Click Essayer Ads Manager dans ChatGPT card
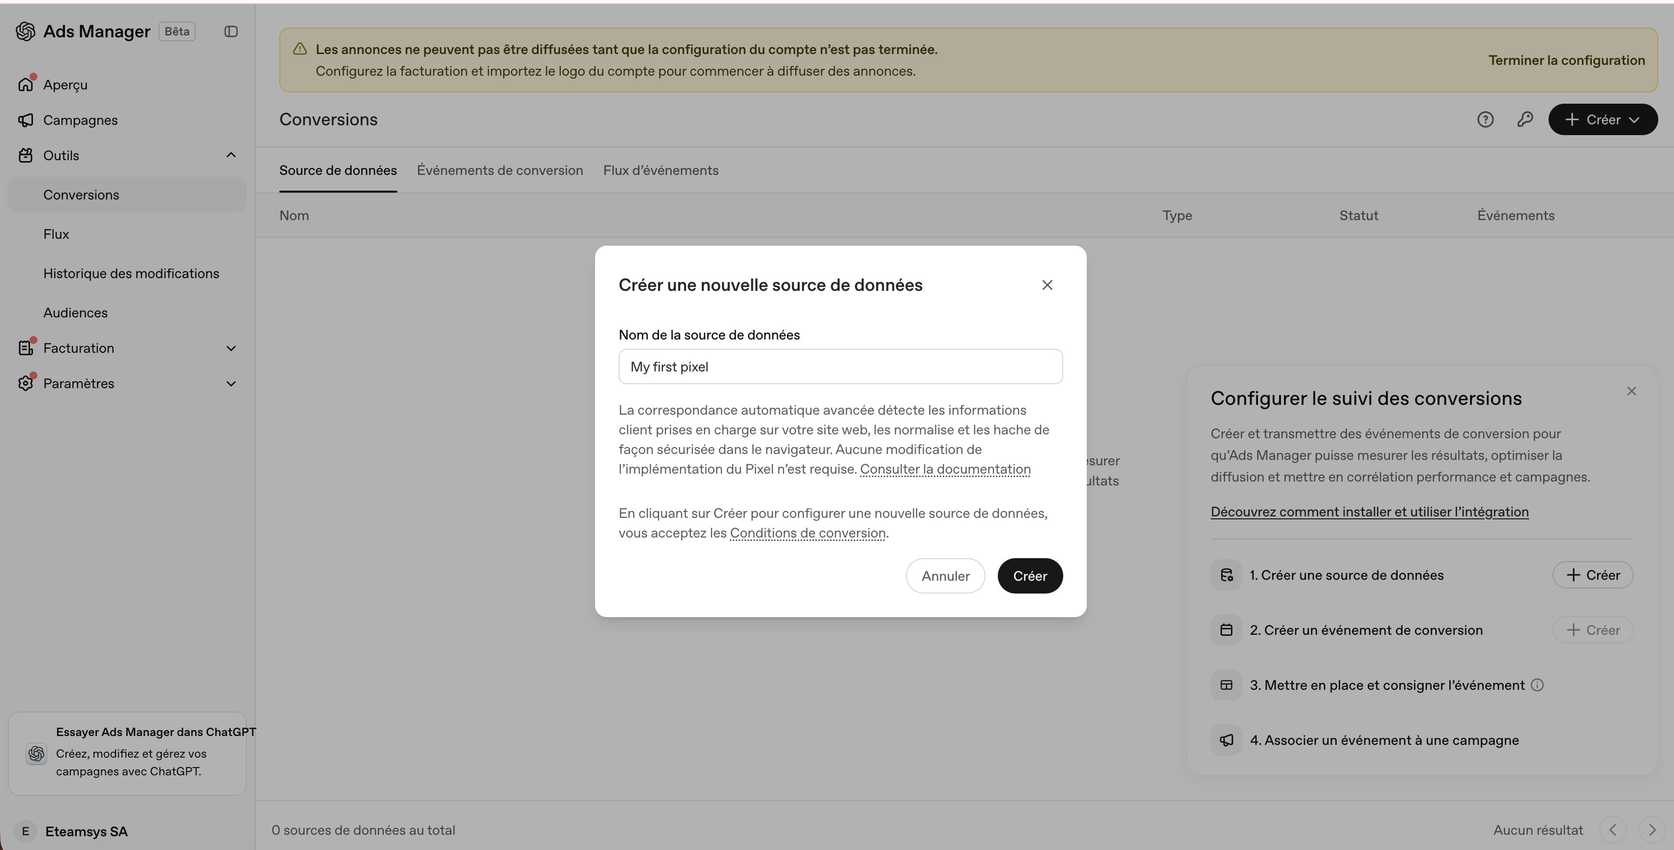 [127, 754]
